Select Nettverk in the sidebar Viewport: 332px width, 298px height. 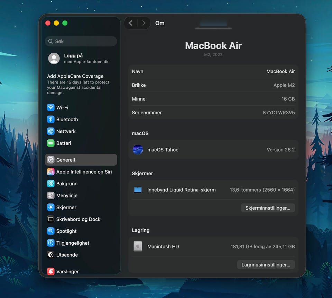coord(81,131)
